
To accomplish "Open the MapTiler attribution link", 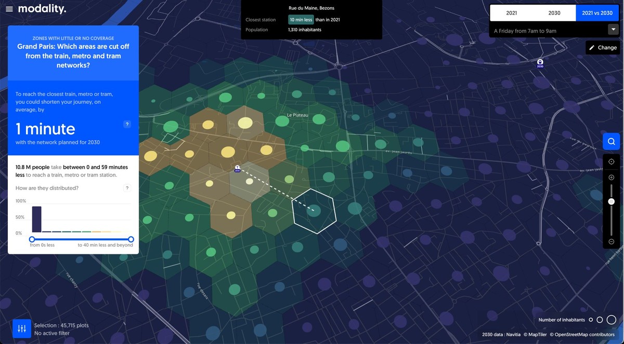I will pos(535,335).
